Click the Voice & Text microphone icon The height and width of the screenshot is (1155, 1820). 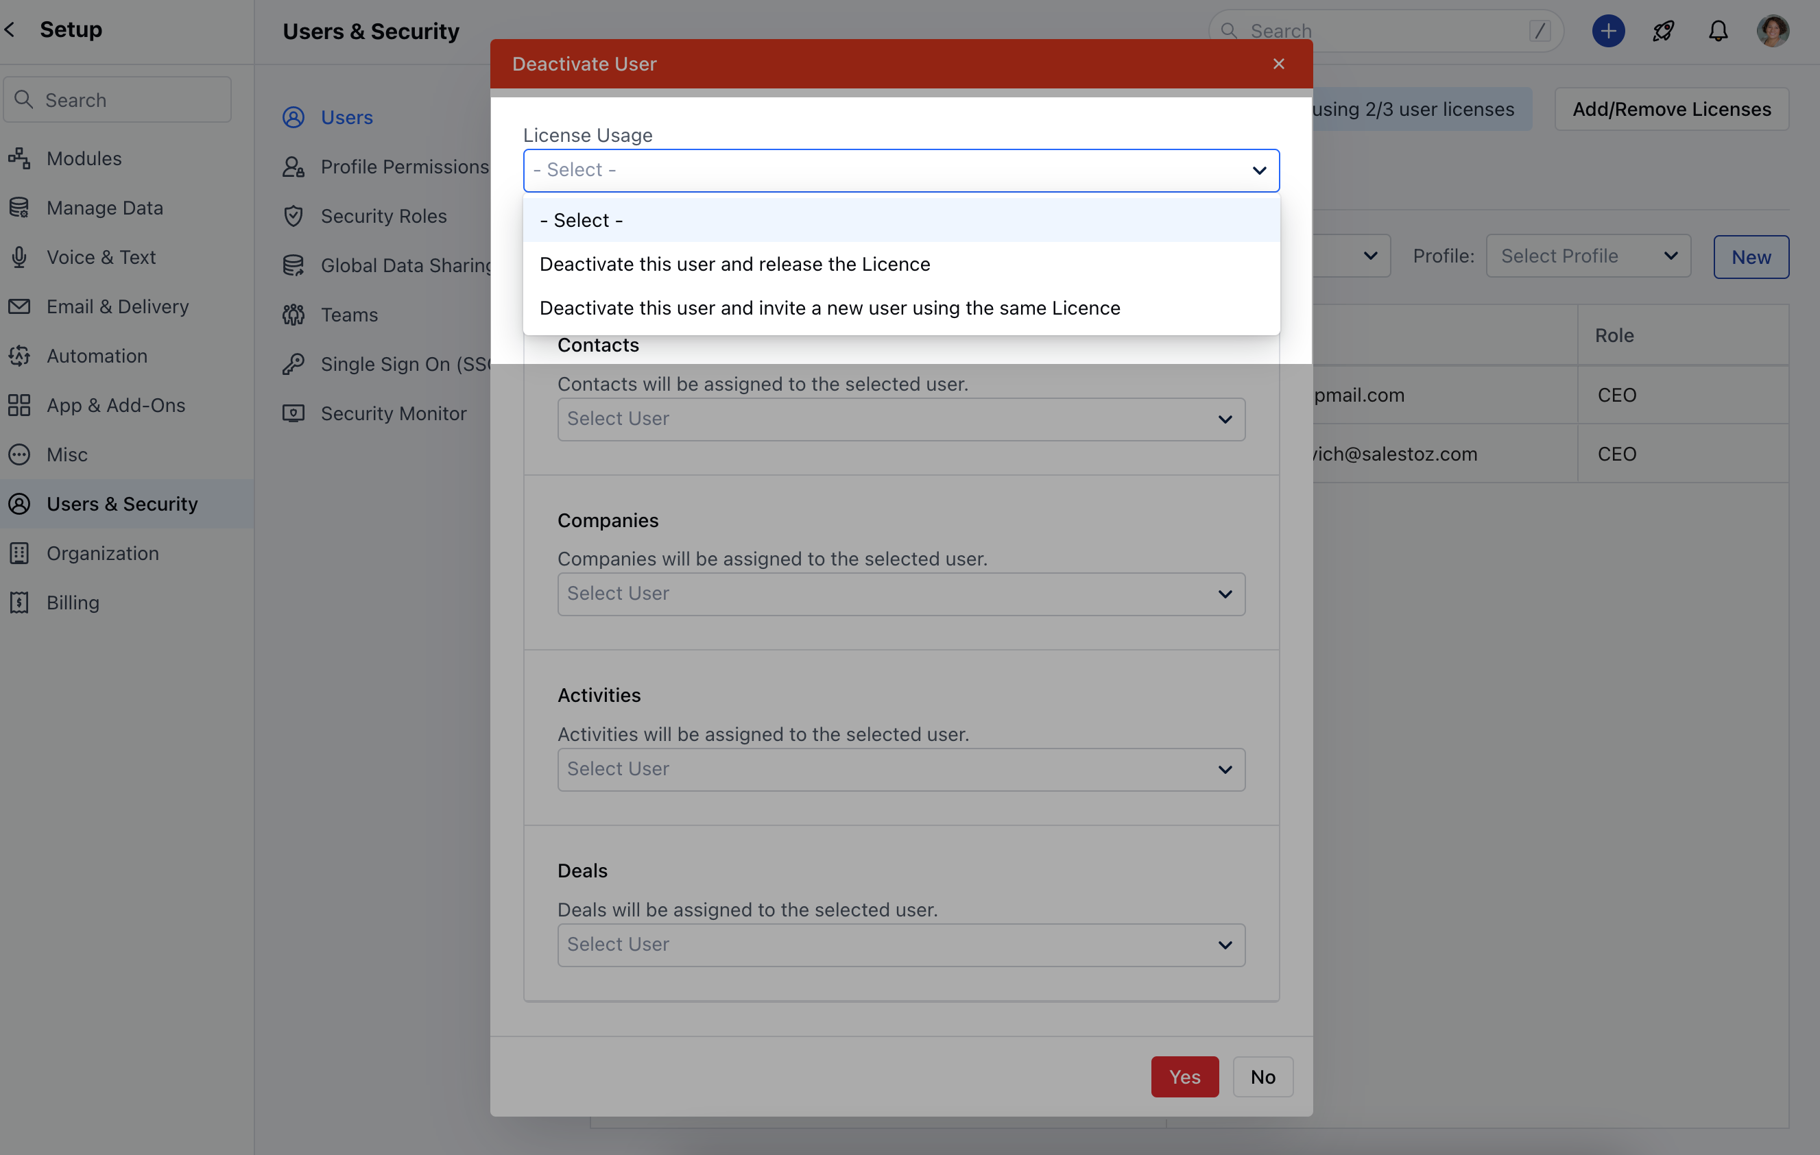pyautogui.click(x=19, y=257)
